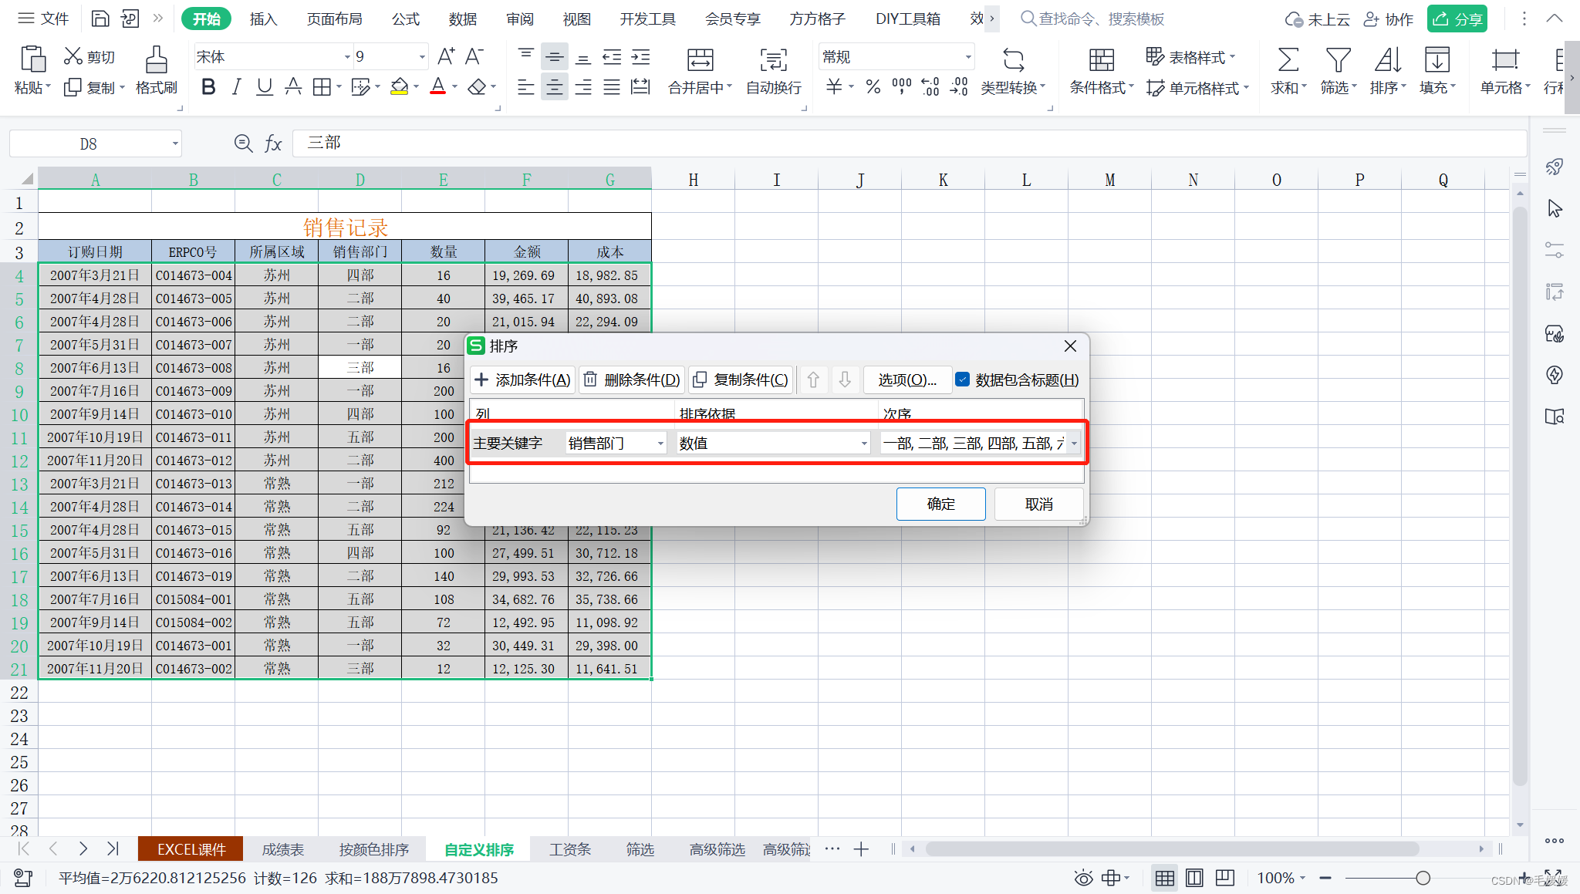Uncheck the 数据包含标题 checkbox
1580x894 pixels.
963,380
